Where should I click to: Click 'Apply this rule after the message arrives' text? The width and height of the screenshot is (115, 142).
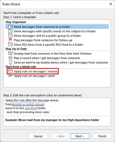[32, 100]
